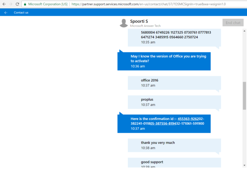Go back using browser back arrow
Screen dimensions: 247x169
[x=4, y=4]
